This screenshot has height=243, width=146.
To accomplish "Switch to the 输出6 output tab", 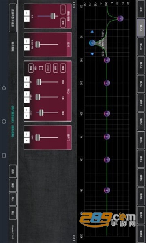I will point(141,196).
